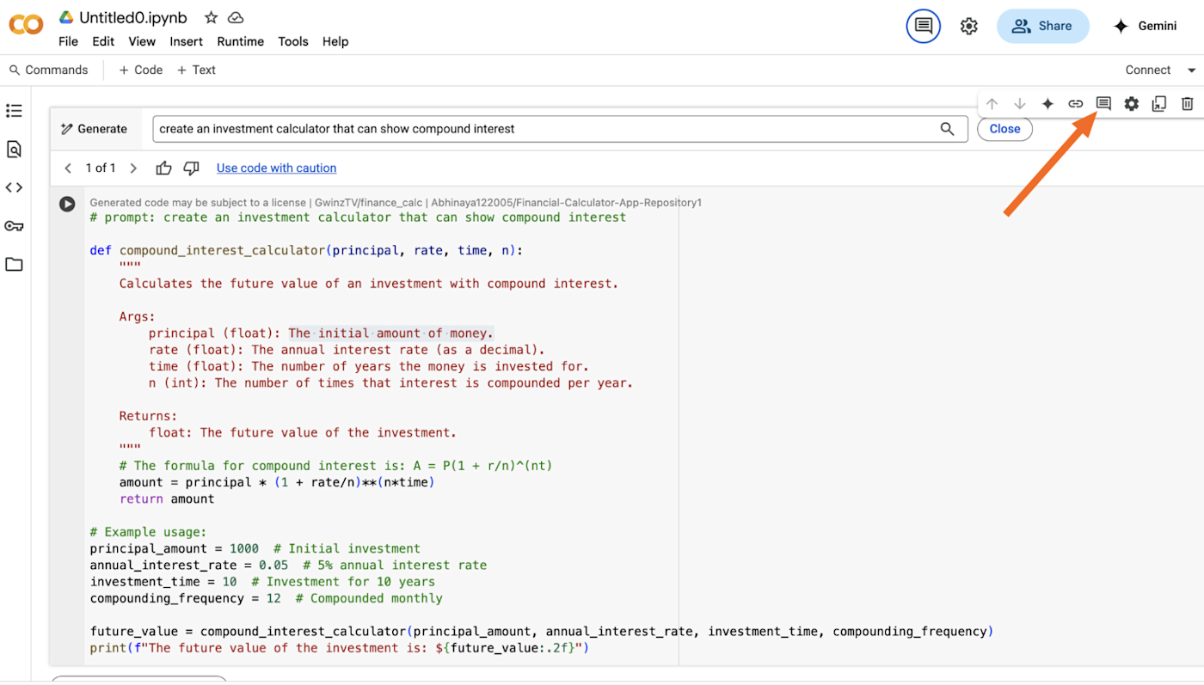1204x685 pixels.
Task: Click into the generate prompt input field
Action: click(x=546, y=129)
